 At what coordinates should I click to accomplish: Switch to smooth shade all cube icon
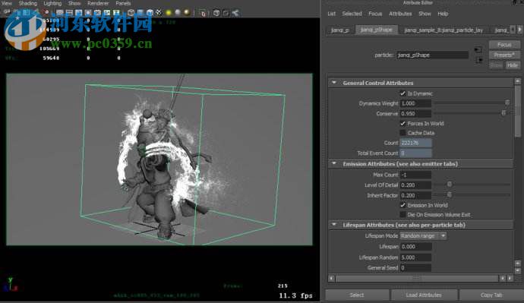(140, 13)
